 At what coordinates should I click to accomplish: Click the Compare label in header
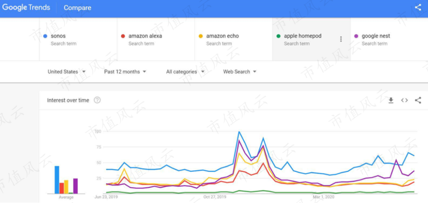point(77,8)
